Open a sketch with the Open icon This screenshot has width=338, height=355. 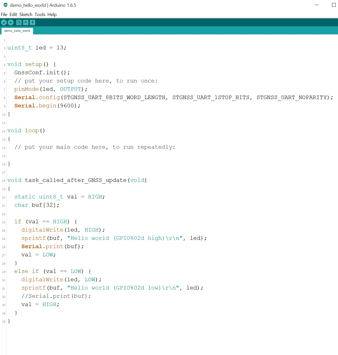26,23
